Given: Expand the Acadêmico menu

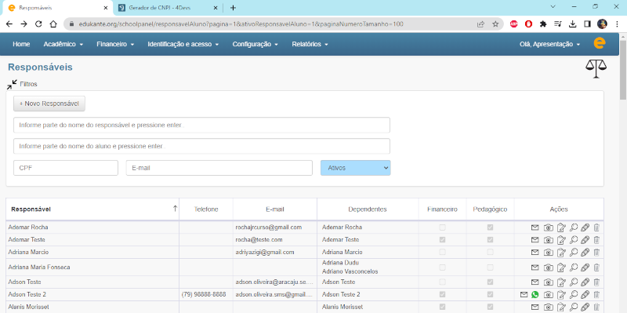Looking at the screenshot, I should coord(63,44).
